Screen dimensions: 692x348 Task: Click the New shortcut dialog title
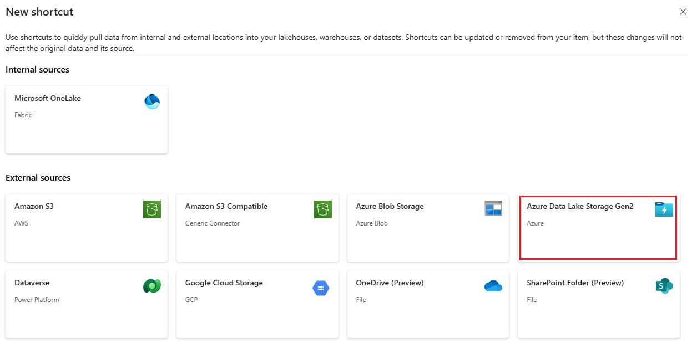tap(39, 12)
